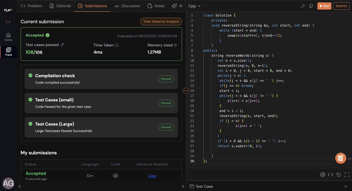The height and width of the screenshot is (191, 352).
Task: Copy the code using the copy icon
Action: 311,6
